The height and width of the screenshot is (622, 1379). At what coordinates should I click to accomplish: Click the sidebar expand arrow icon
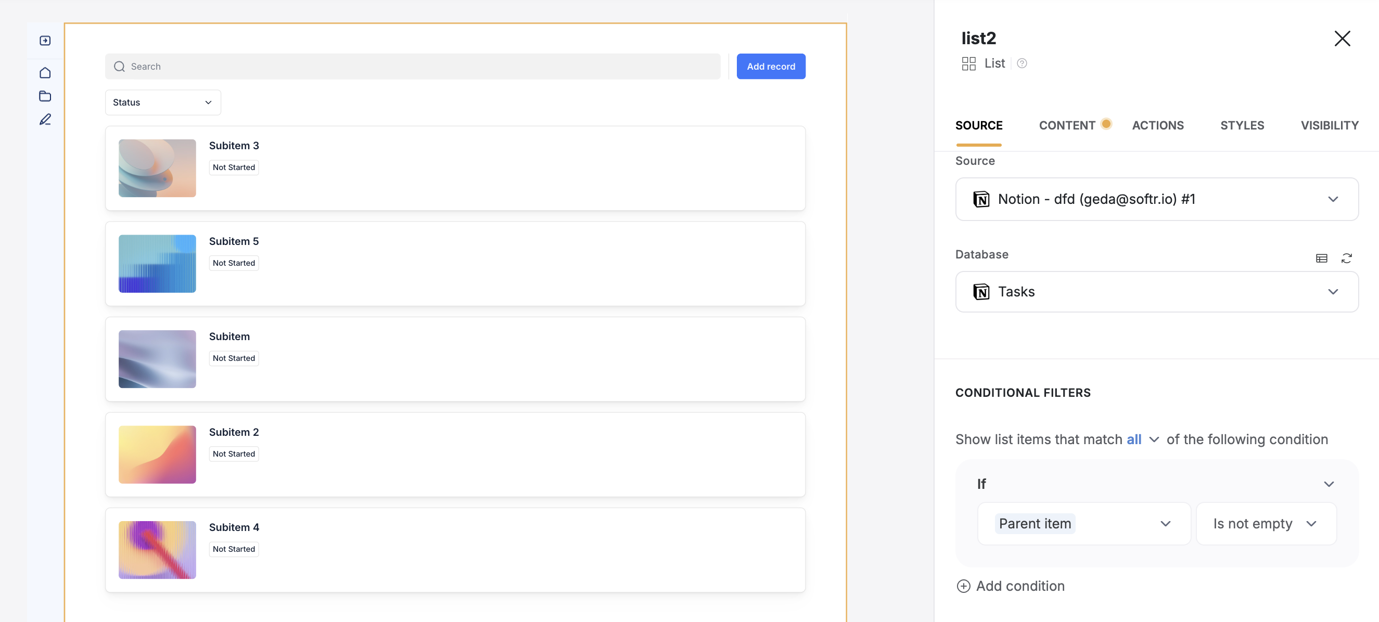pyautogui.click(x=45, y=41)
